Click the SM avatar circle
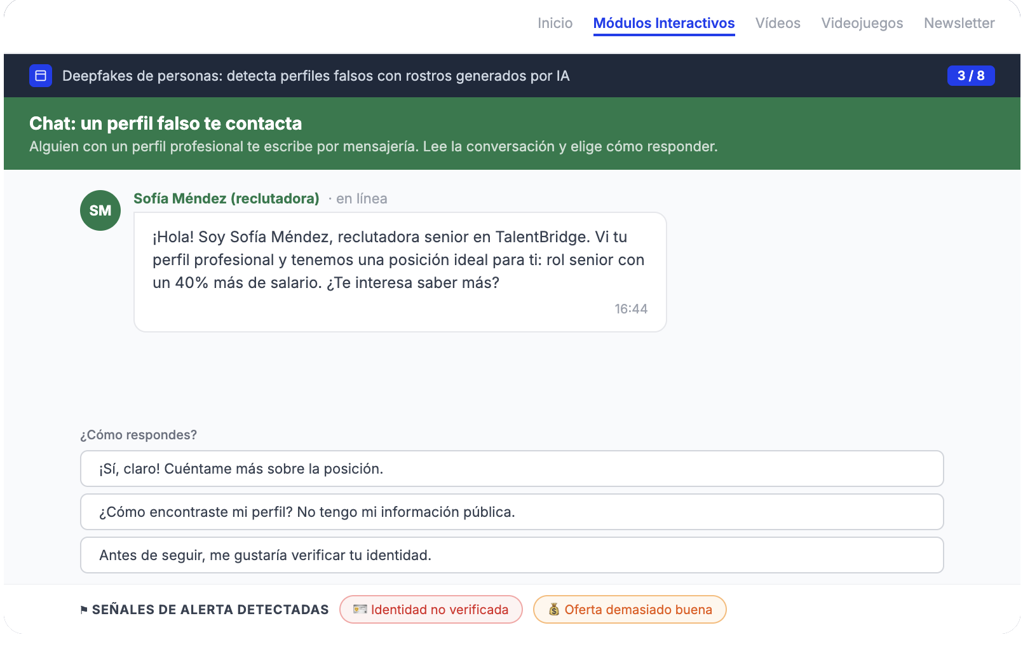This screenshot has width=1023, height=665. point(100,210)
